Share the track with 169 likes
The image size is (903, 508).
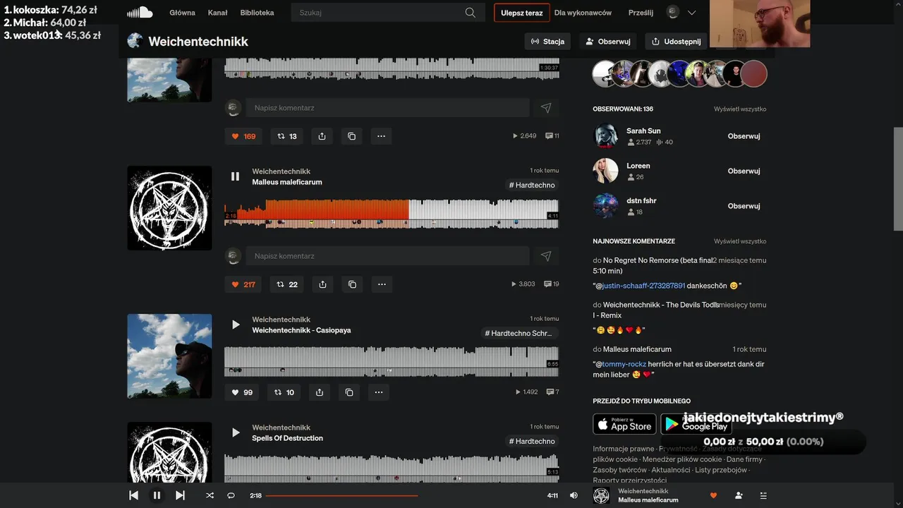[322, 136]
